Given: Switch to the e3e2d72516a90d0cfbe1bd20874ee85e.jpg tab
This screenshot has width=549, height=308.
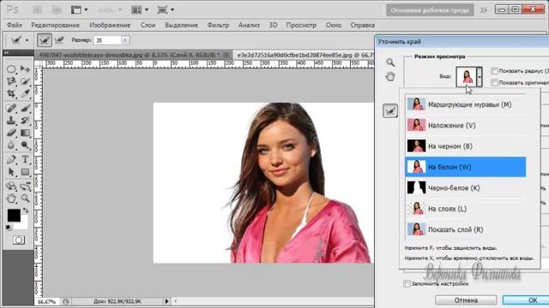Looking at the screenshot, I should click(x=304, y=55).
